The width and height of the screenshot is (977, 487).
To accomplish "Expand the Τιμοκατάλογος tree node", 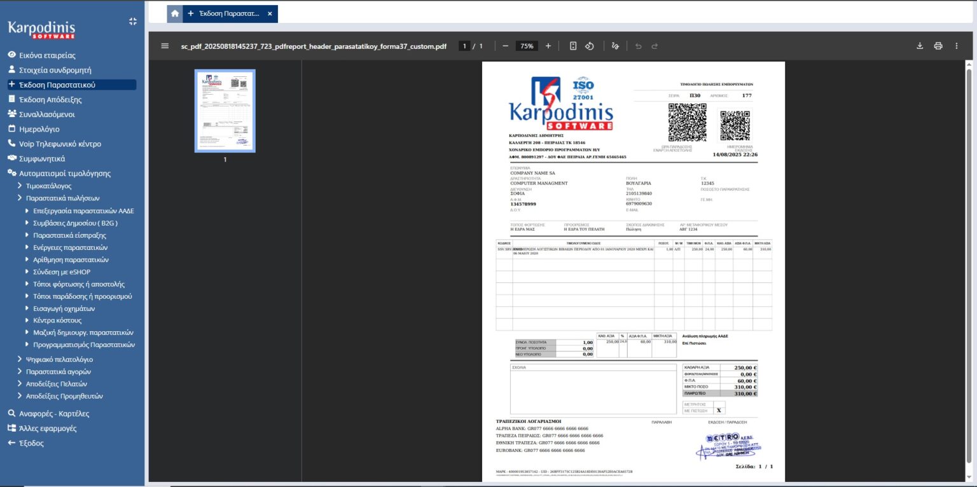I will point(20,186).
